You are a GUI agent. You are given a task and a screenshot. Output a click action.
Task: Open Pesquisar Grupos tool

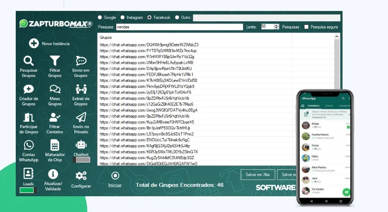click(29, 66)
